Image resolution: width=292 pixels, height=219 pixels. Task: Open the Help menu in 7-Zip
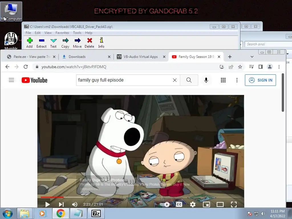89,33
